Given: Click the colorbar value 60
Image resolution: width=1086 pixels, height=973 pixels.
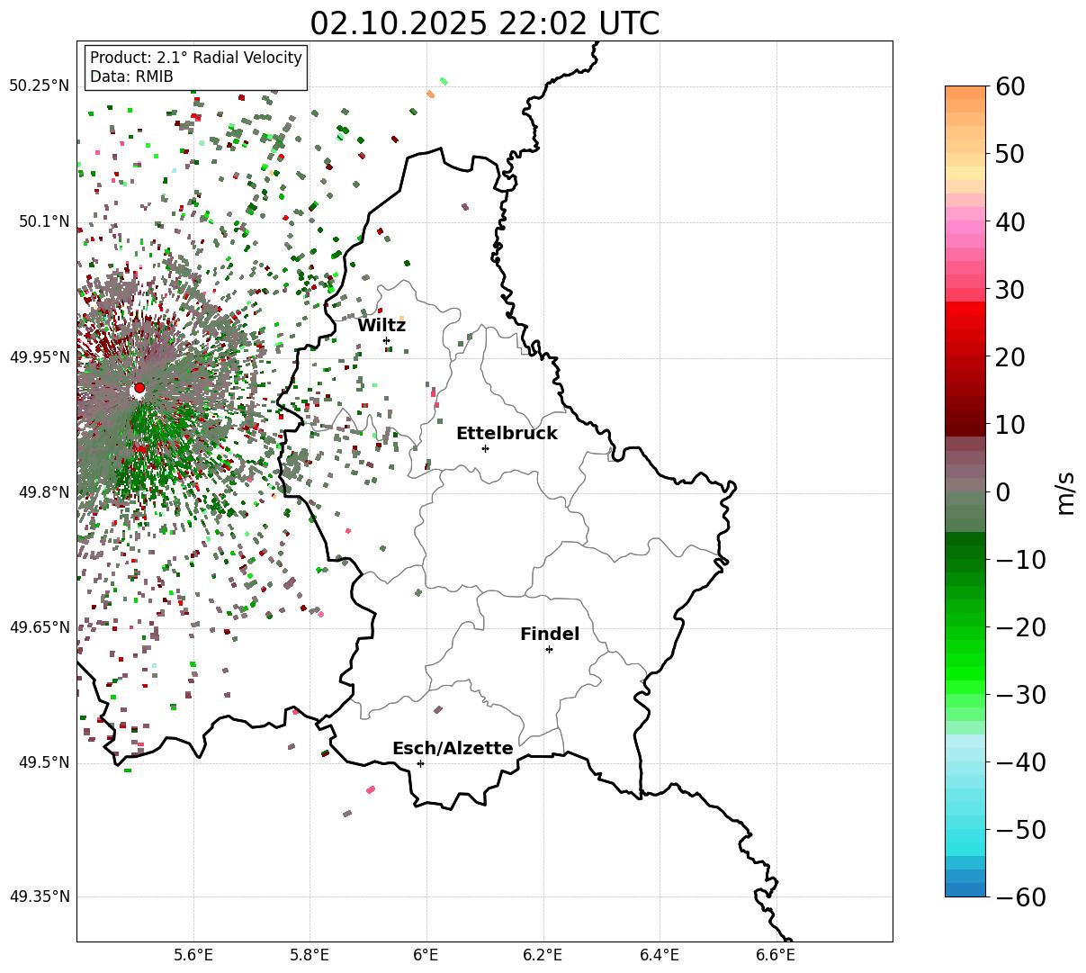Looking at the screenshot, I should [x=1010, y=86].
